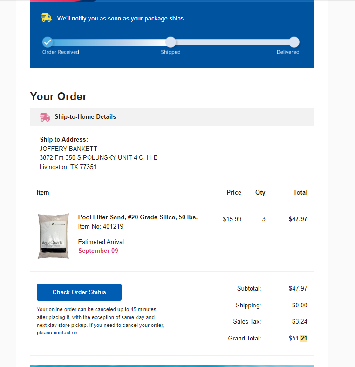Click the highlighted Grand Total amount $51.21

point(298,338)
